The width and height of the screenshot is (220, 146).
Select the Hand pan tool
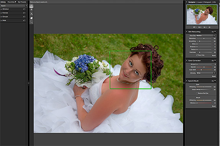point(31,18)
